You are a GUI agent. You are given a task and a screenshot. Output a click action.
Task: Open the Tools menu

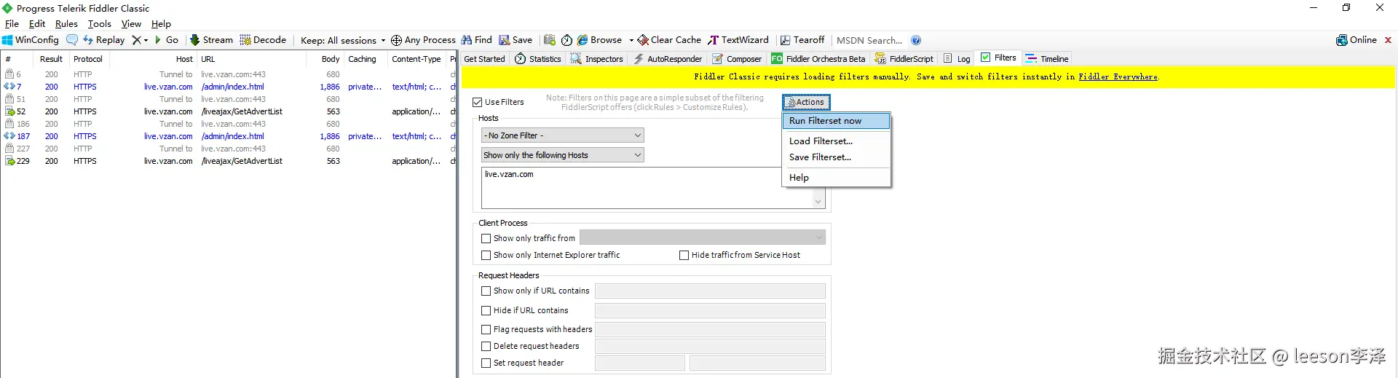click(100, 24)
